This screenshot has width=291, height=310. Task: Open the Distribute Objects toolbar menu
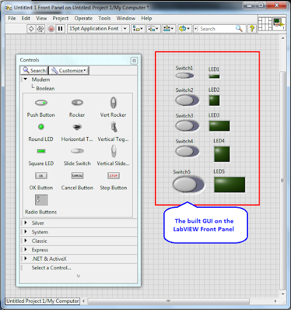[x=153, y=29]
